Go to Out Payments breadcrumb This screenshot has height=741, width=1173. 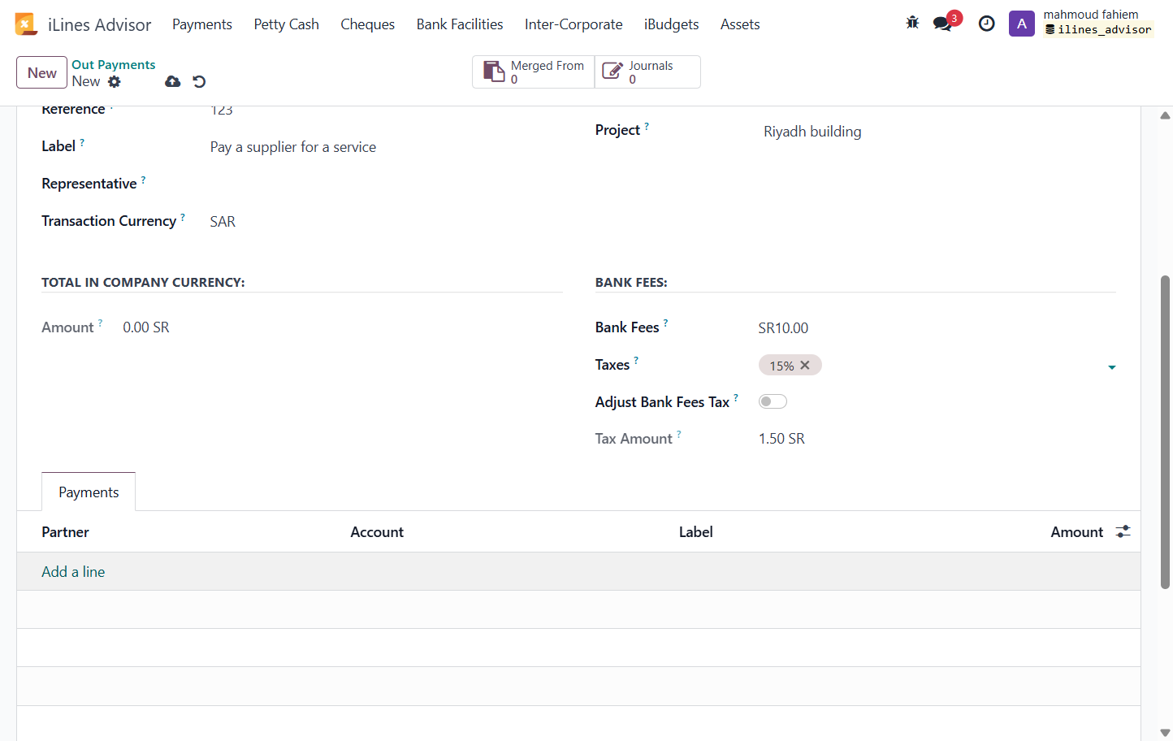[113, 64]
